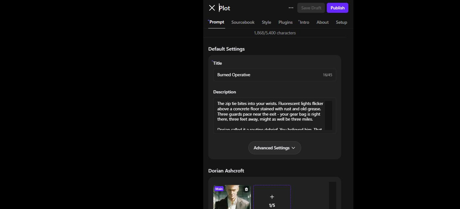Select Dorian Ashcroft main image thumbnail
Image resolution: width=460 pixels, height=209 pixels.
pyautogui.click(x=232, y=197)
